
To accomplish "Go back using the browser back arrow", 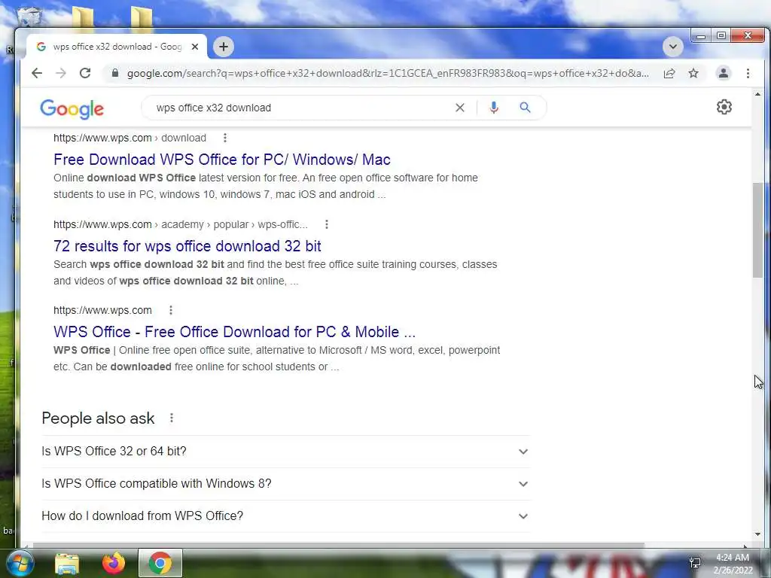I will pyautogui.click(x=37, y=73).
